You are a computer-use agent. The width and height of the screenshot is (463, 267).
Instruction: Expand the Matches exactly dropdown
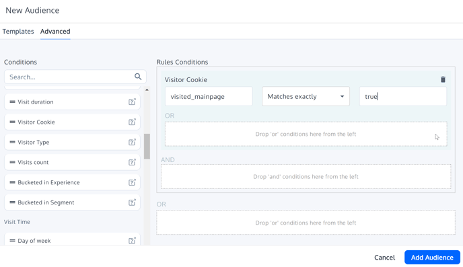tap(306, 96)
